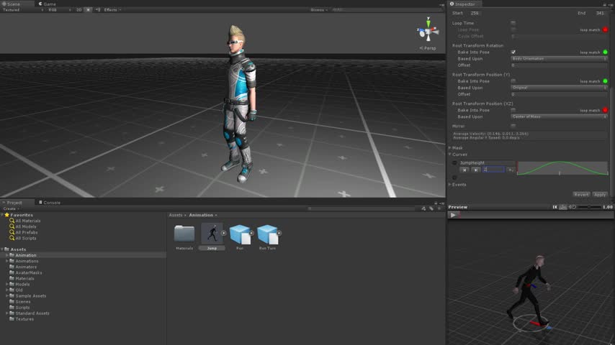This screenshot has height=345, width=615.
Task: Click the Revert button
Action: (x=581, y=194)
